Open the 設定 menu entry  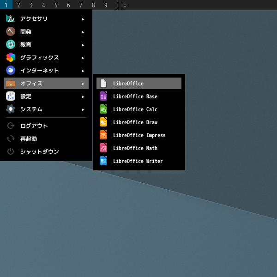pos(46,96)
